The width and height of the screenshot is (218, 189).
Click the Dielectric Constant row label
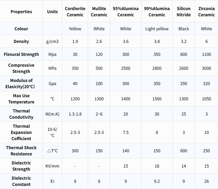click(x=21, y=181)
